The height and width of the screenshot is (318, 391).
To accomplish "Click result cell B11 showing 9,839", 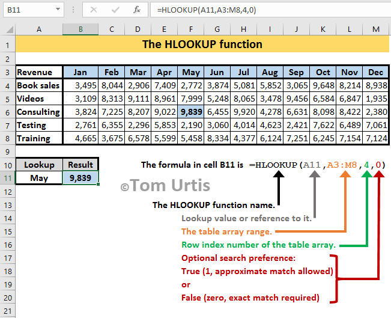I will click(80, 178).
